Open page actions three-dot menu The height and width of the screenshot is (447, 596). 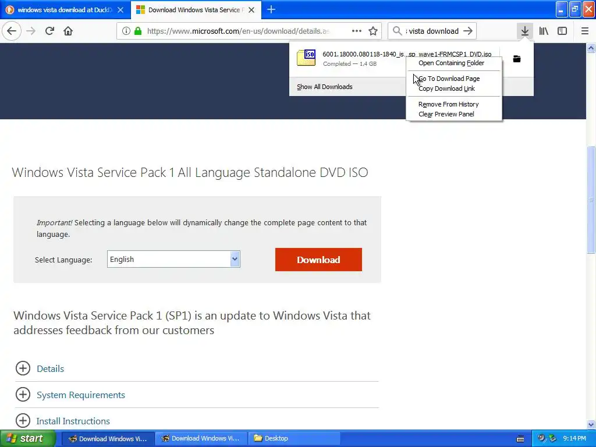tap(357, 31)
